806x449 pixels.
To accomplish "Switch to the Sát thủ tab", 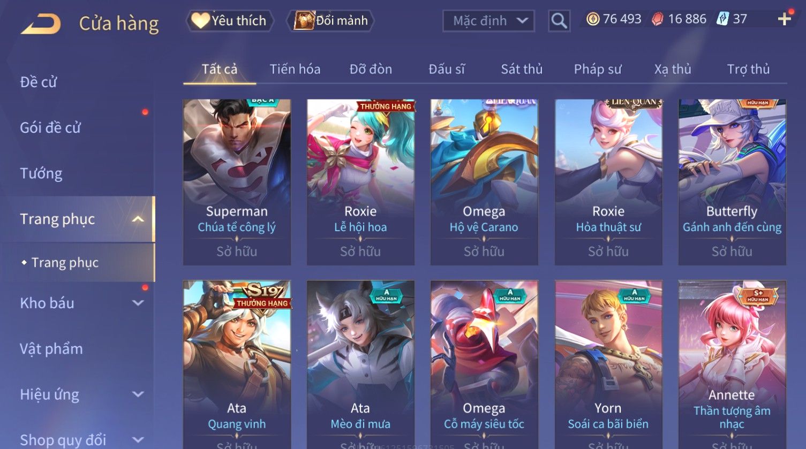I will tap(522, 69).
